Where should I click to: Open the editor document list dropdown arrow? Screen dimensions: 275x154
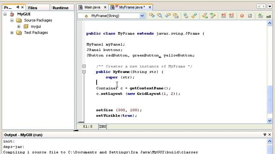(270, 7)
